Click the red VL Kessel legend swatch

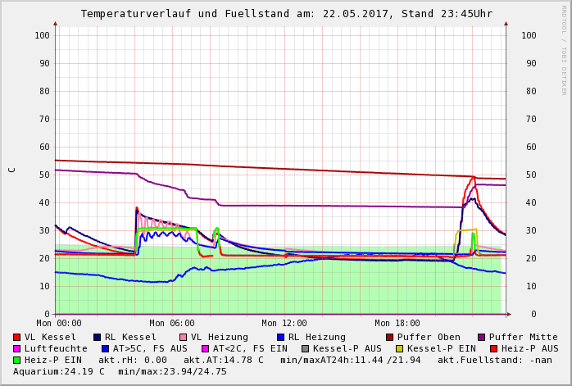[x=16, y=337]
